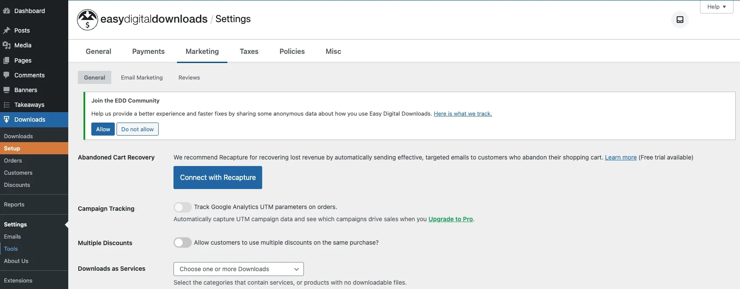Switch to the General settings tab
Image resolution: width=740 pixels, height=289 pixels.
click(x=98, y=51)
